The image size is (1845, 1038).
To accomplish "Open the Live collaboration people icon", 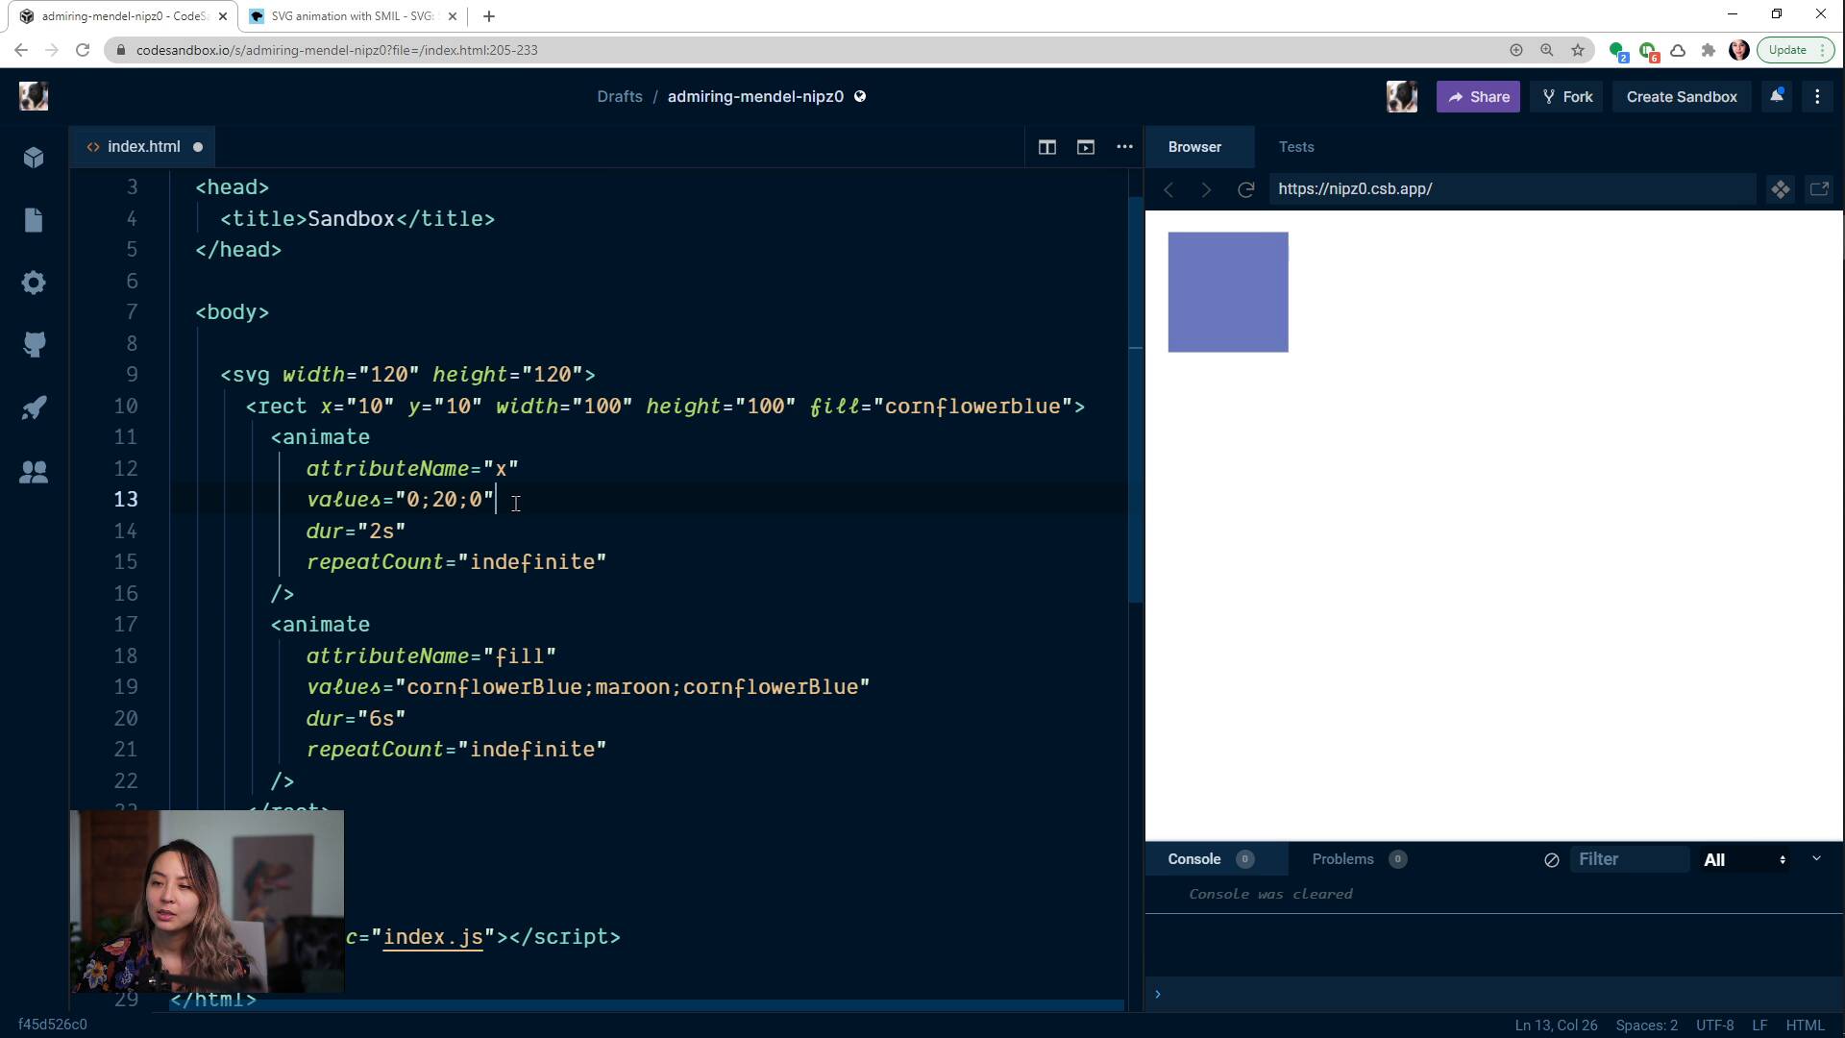I will pos(34,472).
